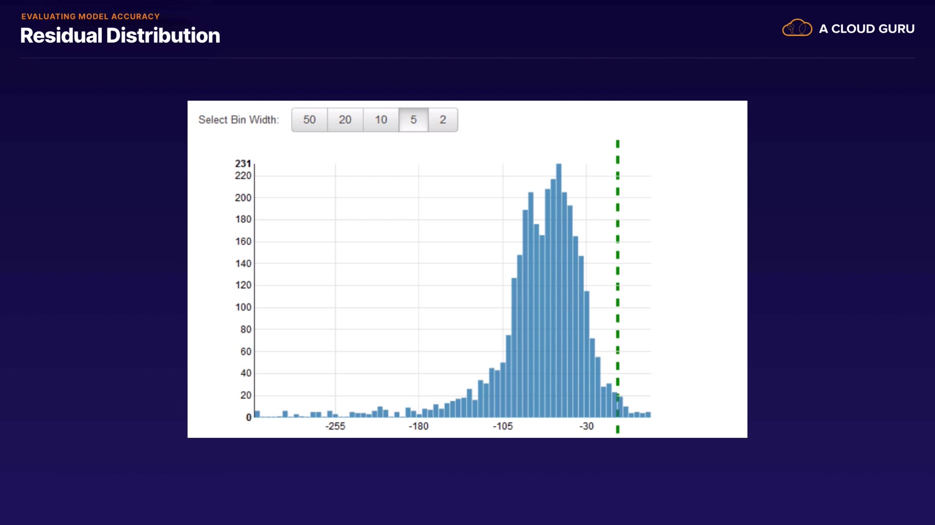
Task: Click the -180 x-axis label
Action: (418, 426)
